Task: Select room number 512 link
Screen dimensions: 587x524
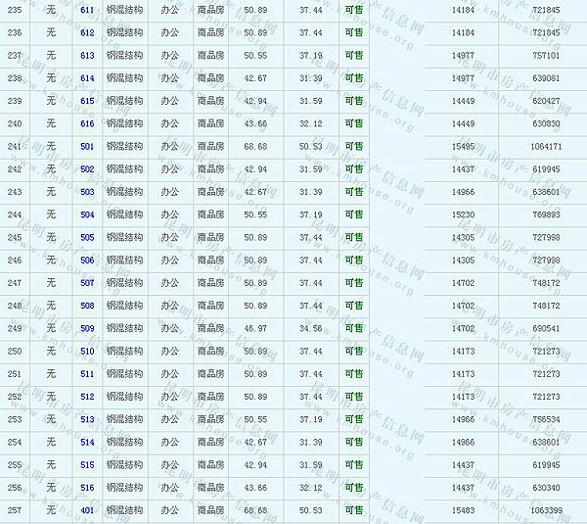Action: coord(87,397)
